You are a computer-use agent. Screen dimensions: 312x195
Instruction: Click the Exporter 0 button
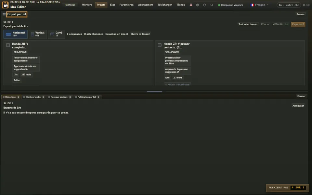298,24
